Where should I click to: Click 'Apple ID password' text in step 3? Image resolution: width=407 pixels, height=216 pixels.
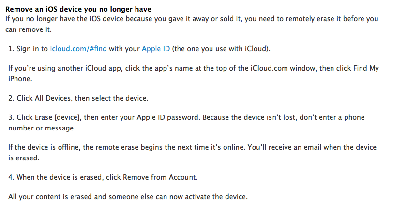[168, 117]
